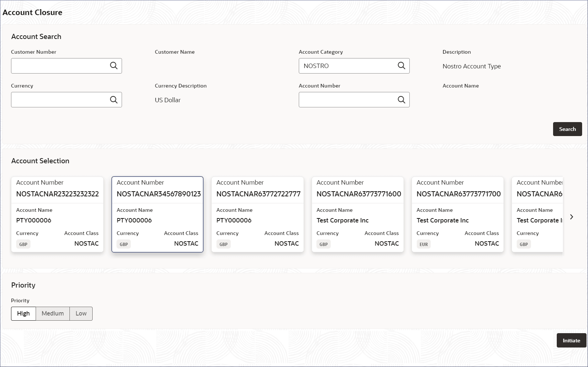Viewport: 588px width, 367px height.
Task: Click 'Test Corporate Inc' name on NOSTACNAR63773771700 card
Action: coord(442,220)
